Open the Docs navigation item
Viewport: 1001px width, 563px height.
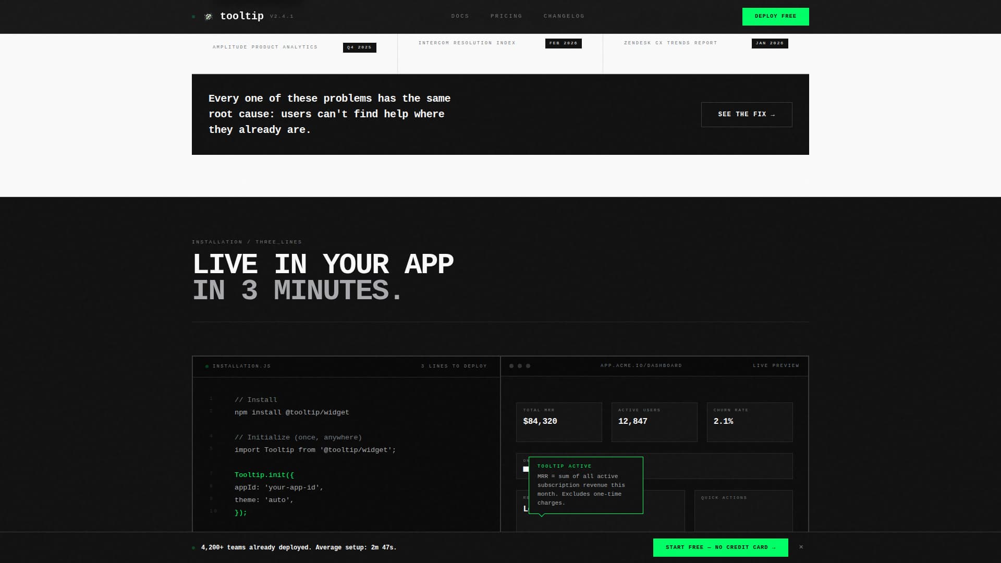click(460, 16)
